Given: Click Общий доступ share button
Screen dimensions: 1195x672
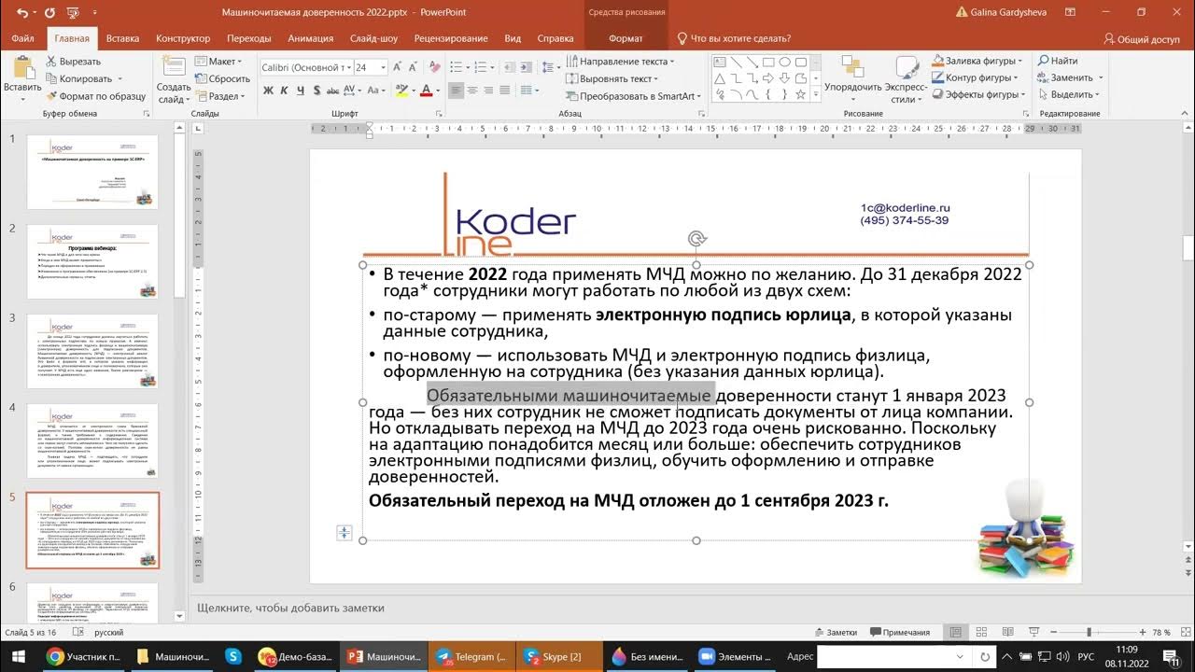Looking at the screenshot, I should 1142,39.
